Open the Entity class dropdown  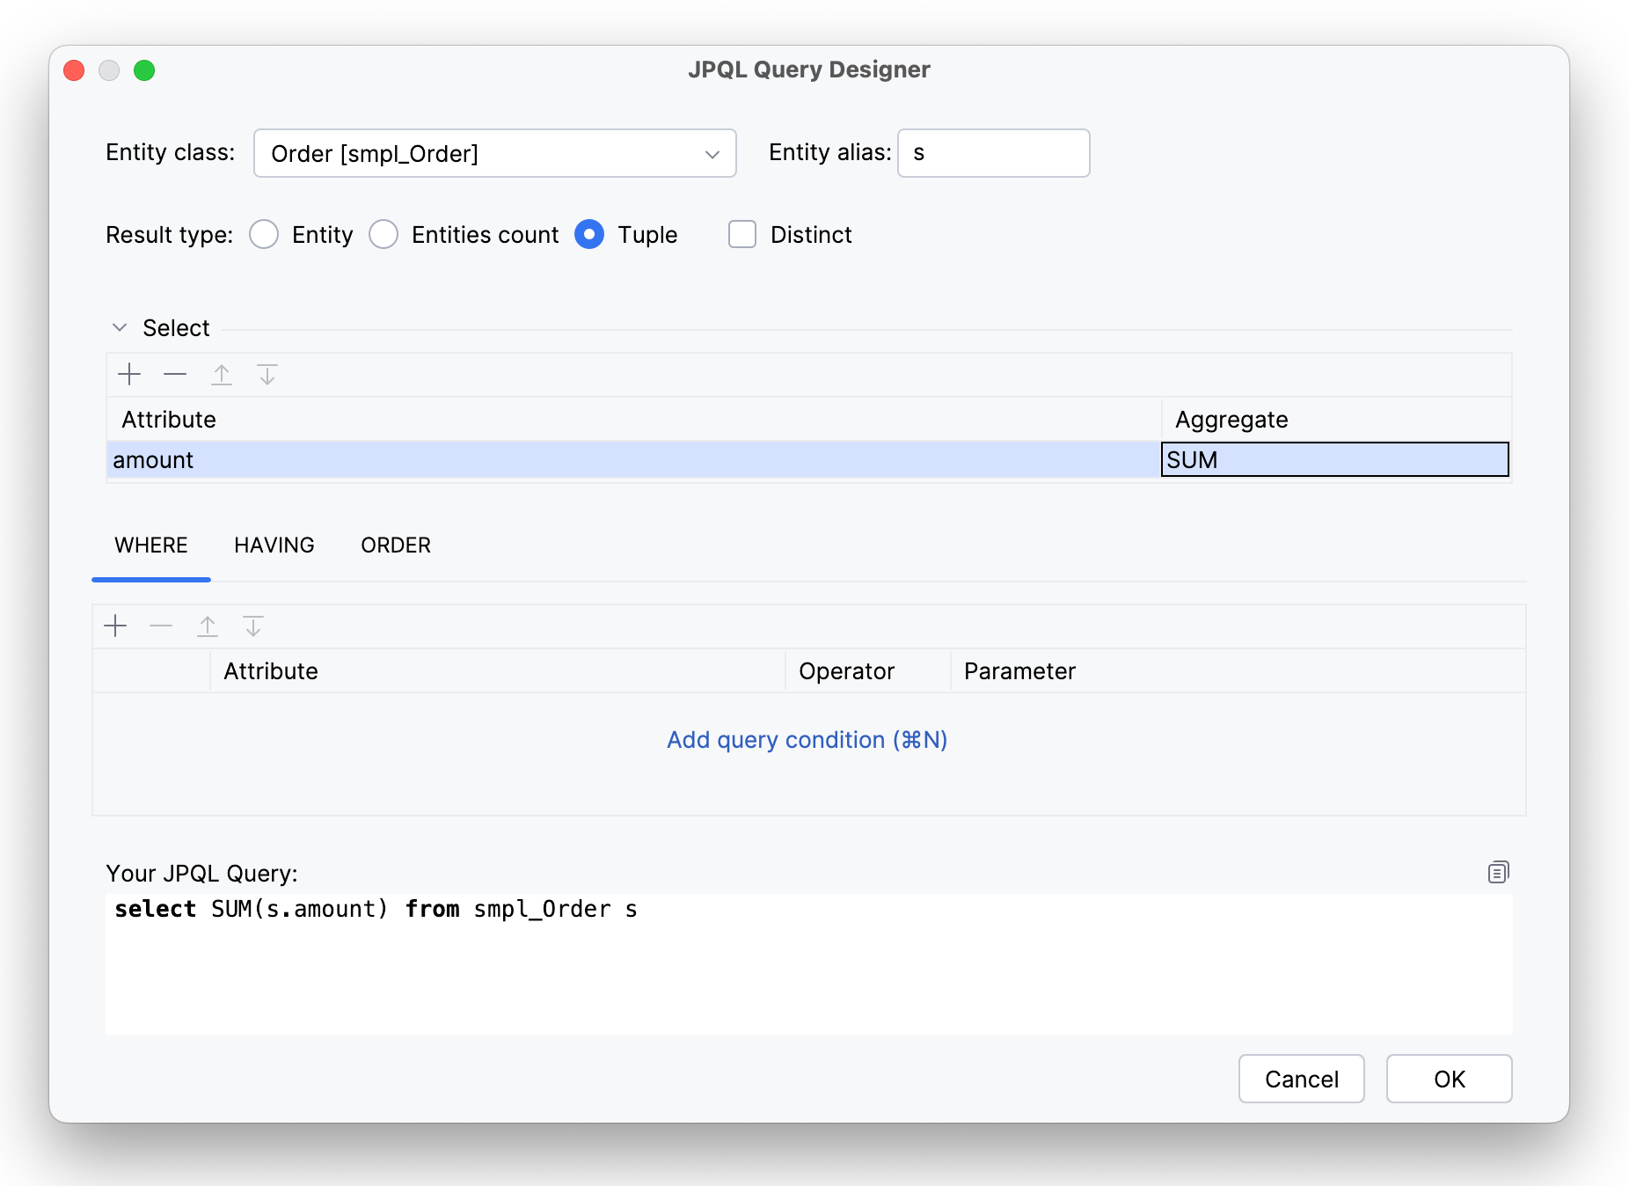click(x=494, y=154)
